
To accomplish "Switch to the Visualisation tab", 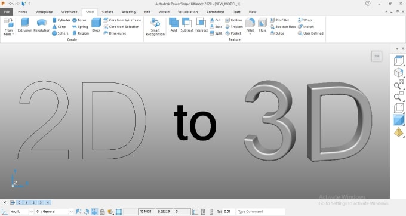I will click(187, 12).
